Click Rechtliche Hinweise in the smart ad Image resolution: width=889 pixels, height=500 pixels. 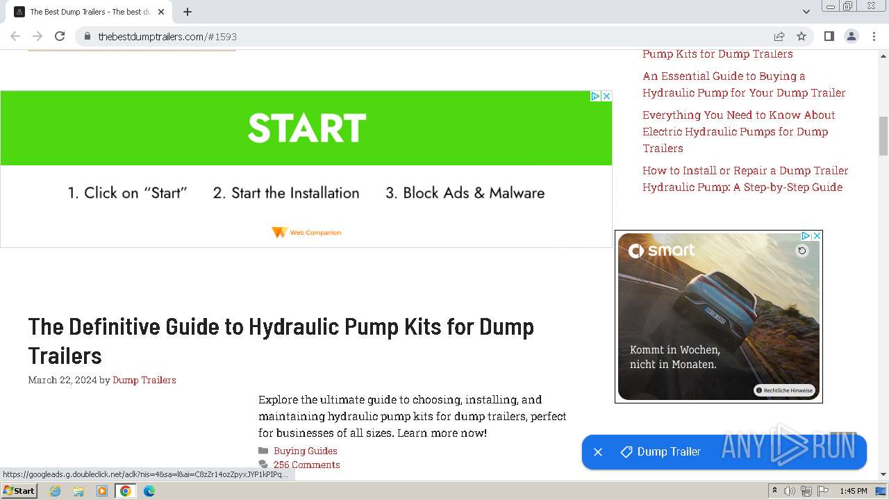[x=784, y=390]
